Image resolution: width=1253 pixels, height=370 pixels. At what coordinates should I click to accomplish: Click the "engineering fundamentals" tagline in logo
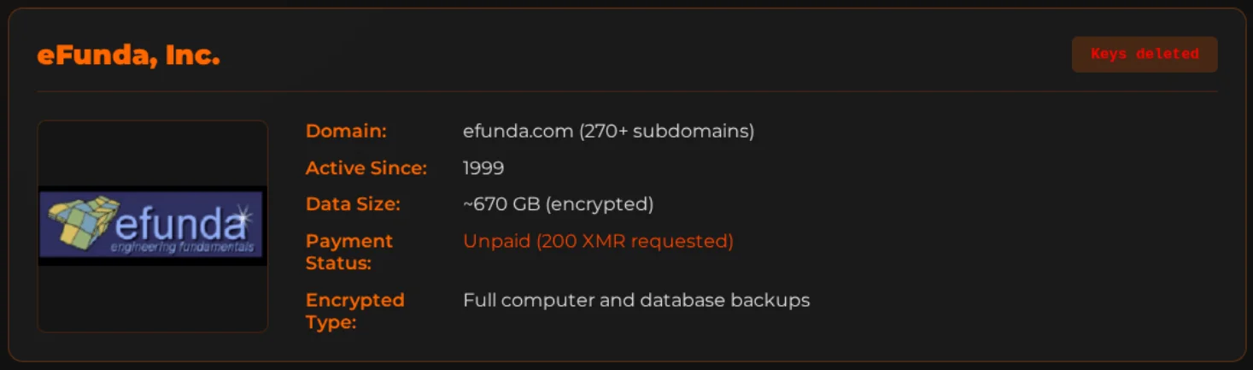(182, 248)
